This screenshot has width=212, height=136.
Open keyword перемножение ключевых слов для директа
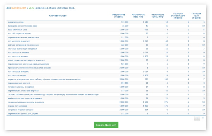point(28,64)
